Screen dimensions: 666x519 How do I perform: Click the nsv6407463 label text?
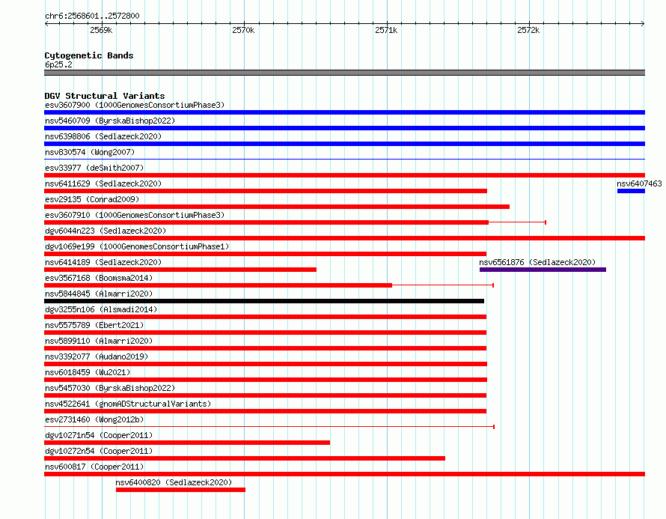click(x=639, y=183)
